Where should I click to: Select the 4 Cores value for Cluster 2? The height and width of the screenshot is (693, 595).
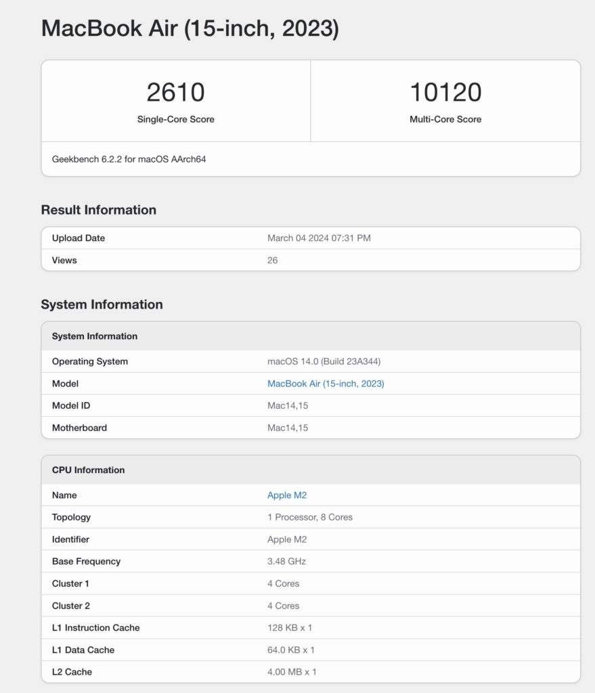284,606
